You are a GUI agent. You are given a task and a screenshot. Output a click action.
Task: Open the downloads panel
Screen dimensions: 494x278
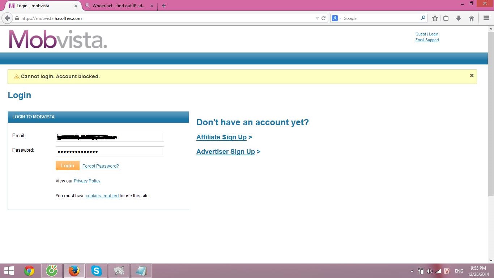[x=459, y=18]
